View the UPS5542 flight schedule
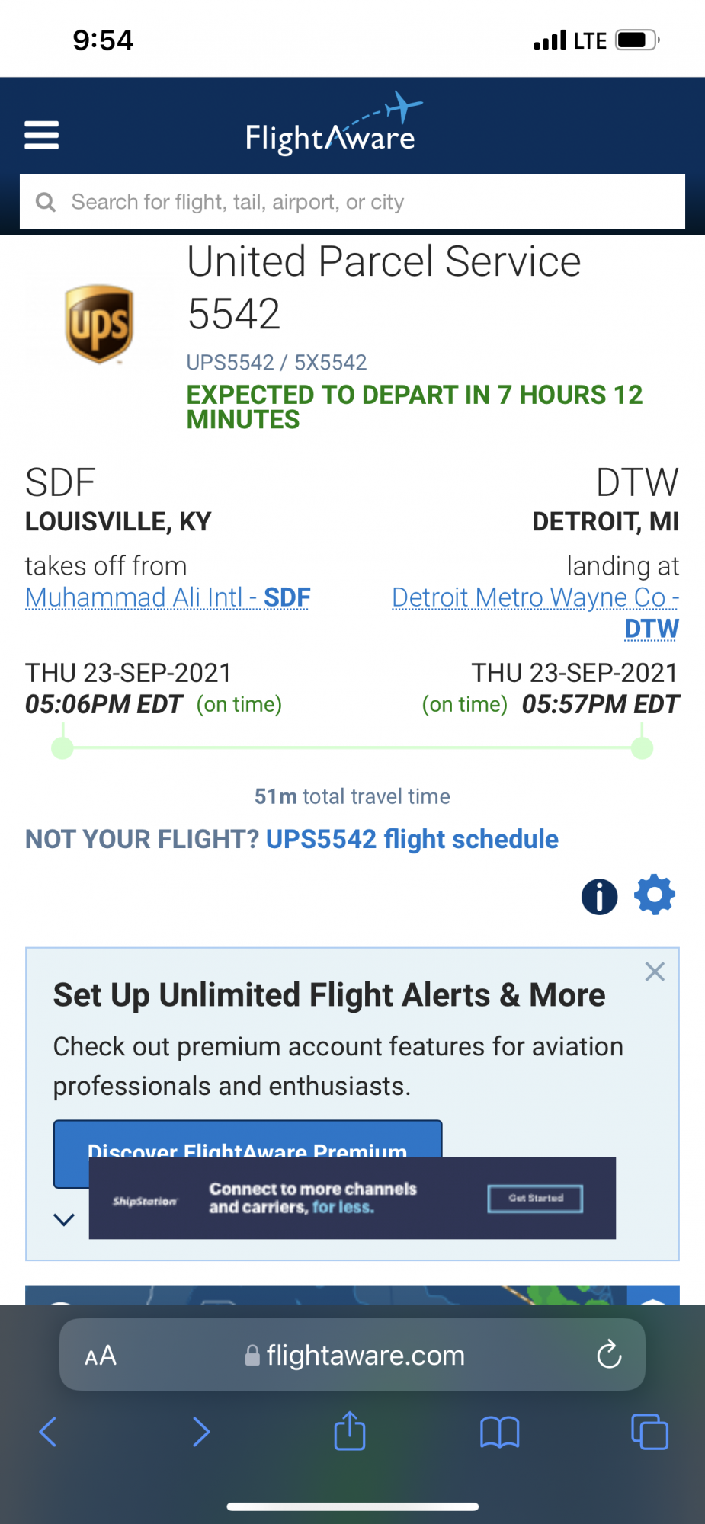This screenshot has width=705, height=1524. (x=412, y=839)
